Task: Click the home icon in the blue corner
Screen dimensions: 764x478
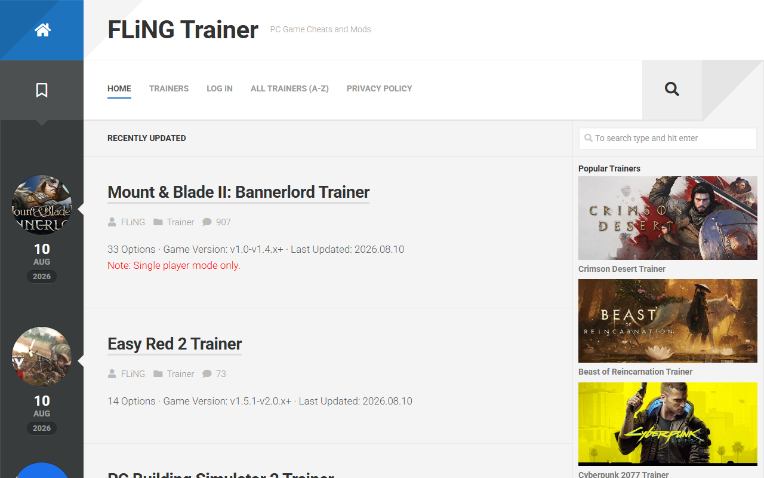Action: [x=42, y=30]
